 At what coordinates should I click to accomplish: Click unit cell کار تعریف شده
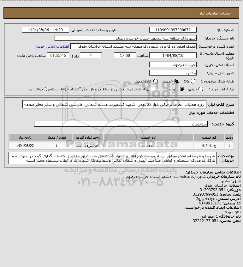point(88,146)
